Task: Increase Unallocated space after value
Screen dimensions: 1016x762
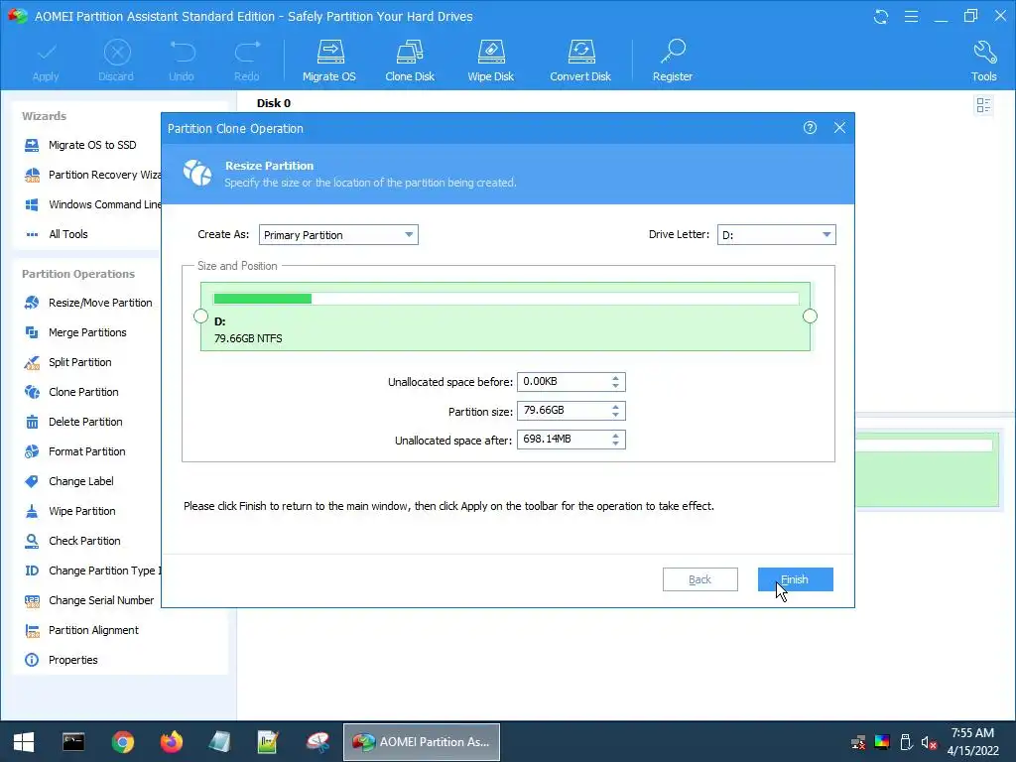Action: (x=615, y=436)
